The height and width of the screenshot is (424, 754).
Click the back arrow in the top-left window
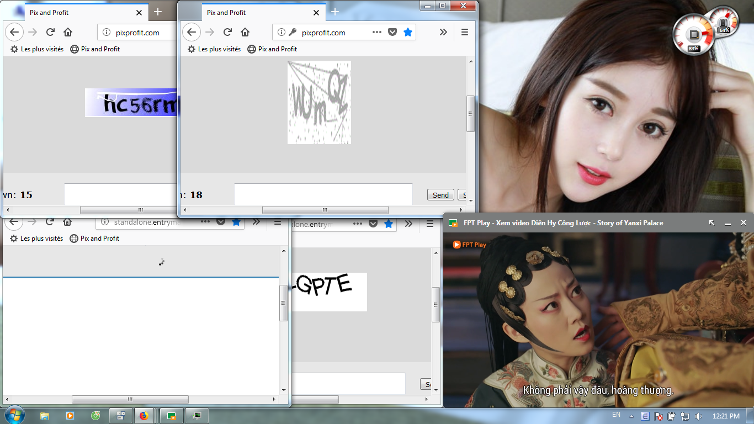click(x=14, y=32)
